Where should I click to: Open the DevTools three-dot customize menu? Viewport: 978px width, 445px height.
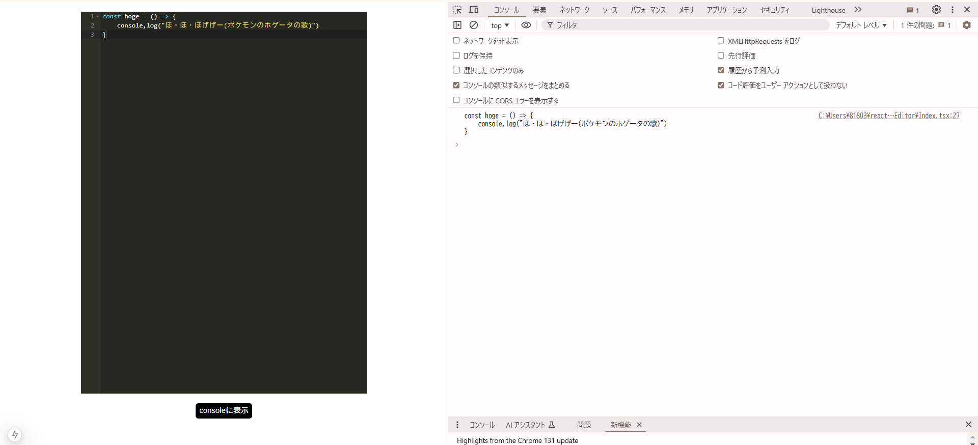click(952, 10)
